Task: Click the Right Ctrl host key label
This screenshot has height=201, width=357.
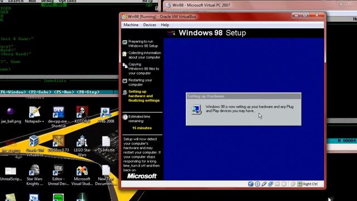Action: tap(310, 184)
